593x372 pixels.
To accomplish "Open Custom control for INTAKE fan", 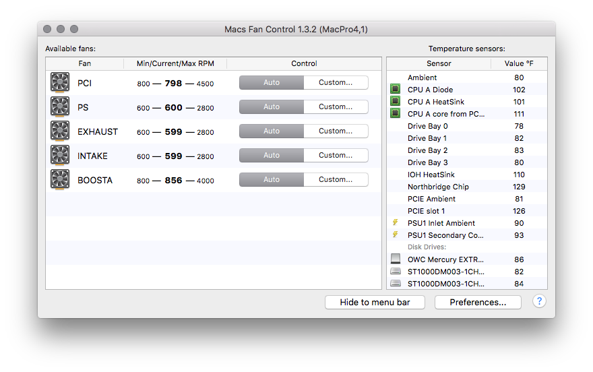I will 336,155.
